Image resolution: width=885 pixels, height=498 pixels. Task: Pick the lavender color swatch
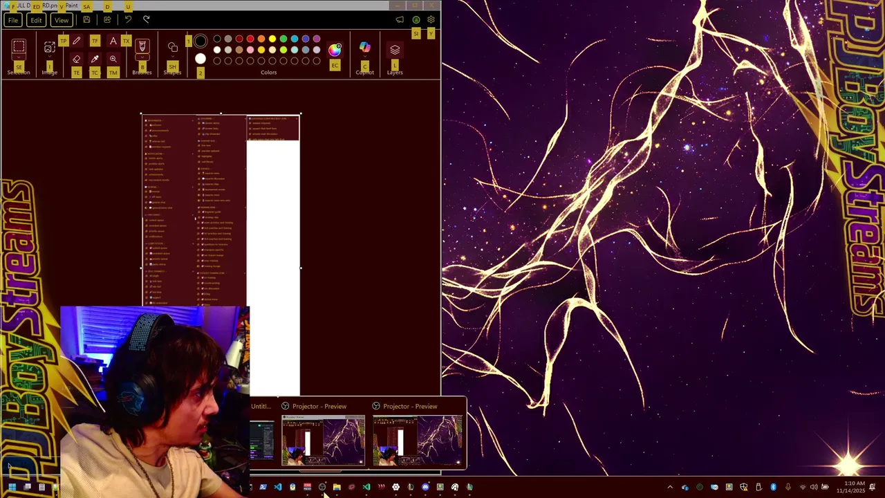[x=317, y=50]
